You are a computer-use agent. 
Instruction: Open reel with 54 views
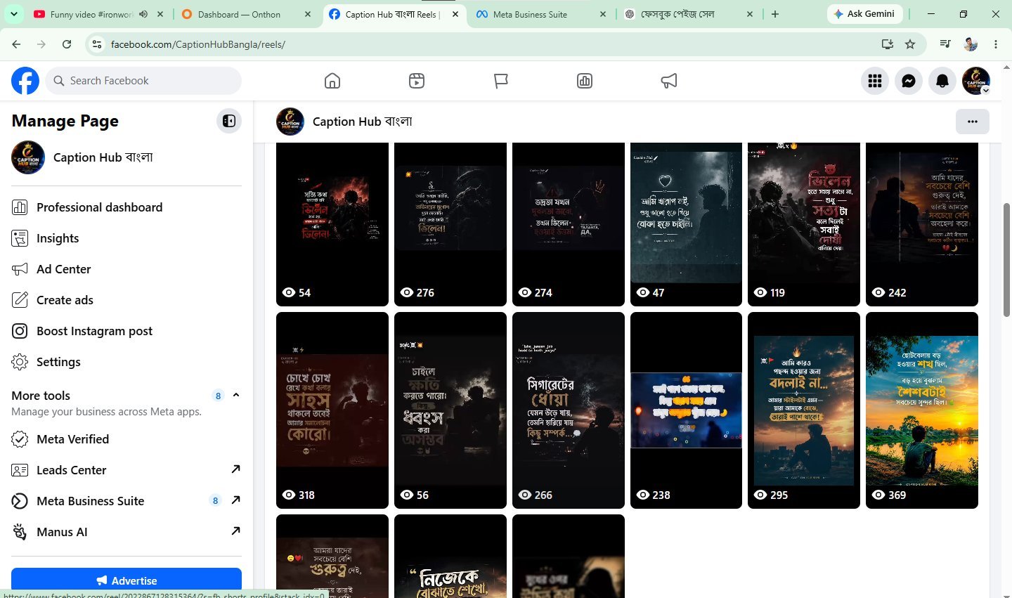tap(332, 224)
